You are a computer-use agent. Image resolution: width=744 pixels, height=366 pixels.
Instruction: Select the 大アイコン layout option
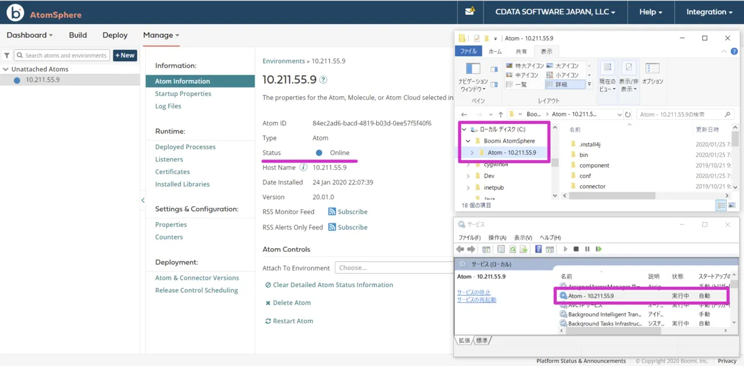coord(563,66)
